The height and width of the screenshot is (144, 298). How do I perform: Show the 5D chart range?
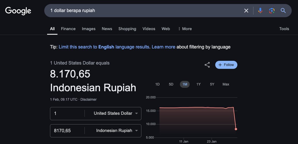pyautogui.click(x=171, y=84)
